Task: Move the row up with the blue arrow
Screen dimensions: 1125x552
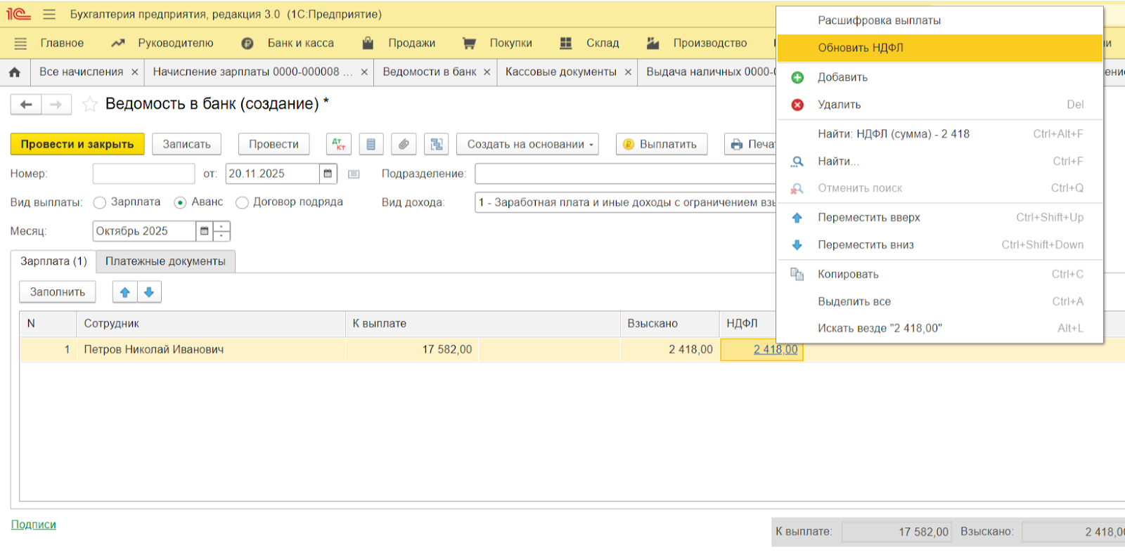Action: (x=124, y=292)
